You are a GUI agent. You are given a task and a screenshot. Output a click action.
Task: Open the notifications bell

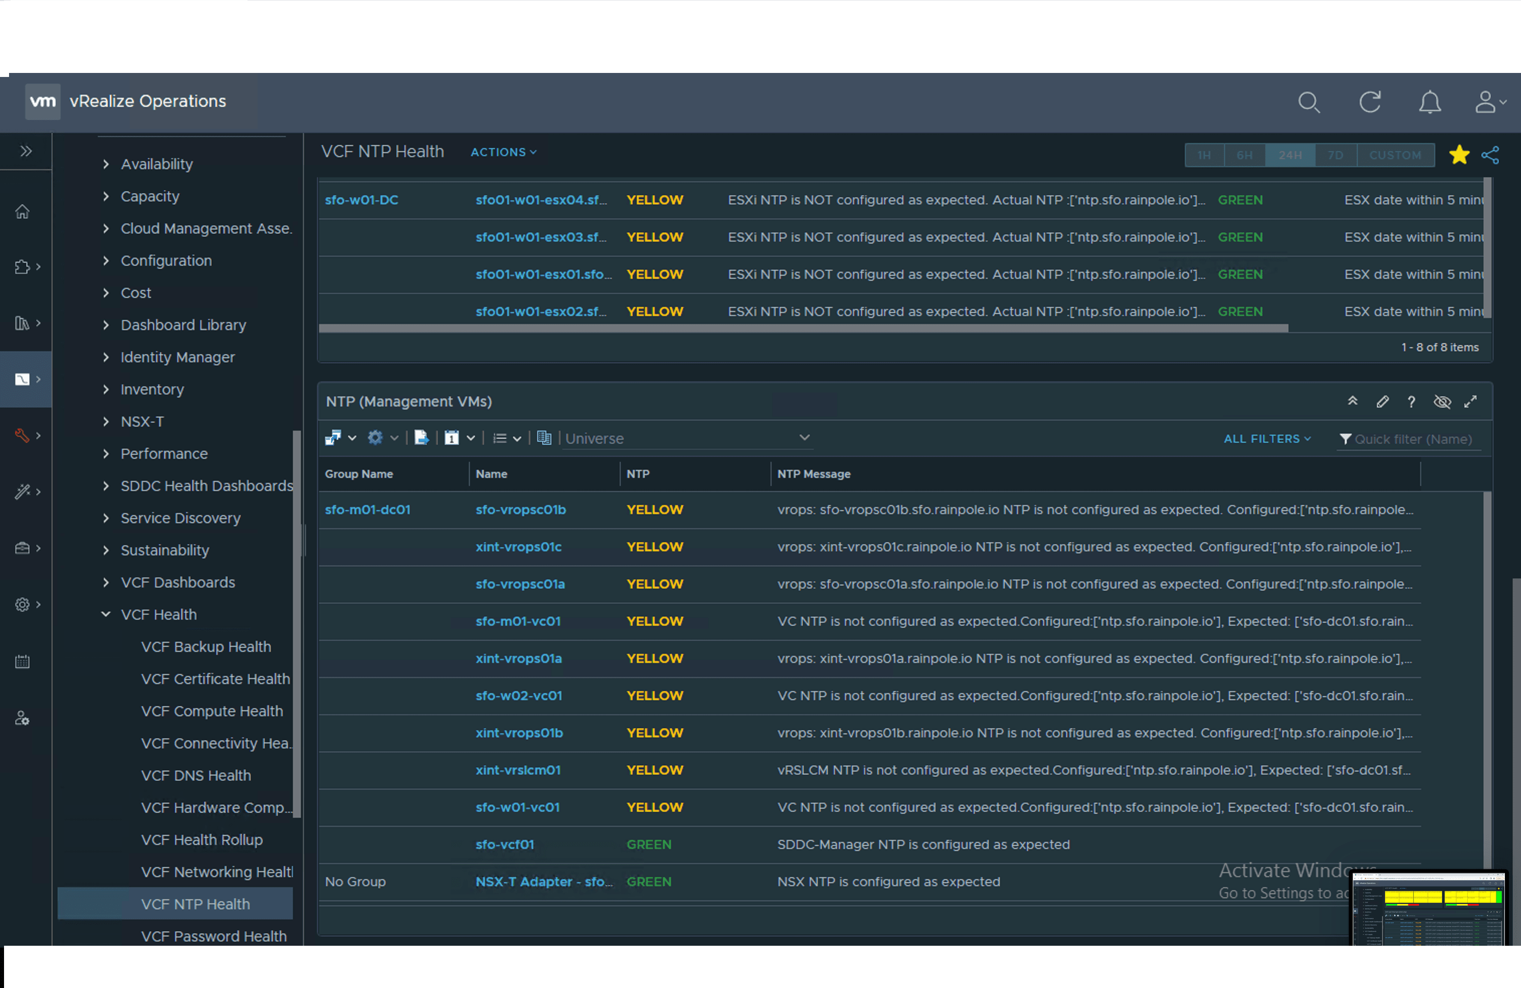pos(1429,102)
